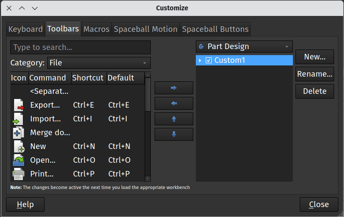344x217 pixels.
Task: Expand the Custom1 tree item
Action: [200, 60]
